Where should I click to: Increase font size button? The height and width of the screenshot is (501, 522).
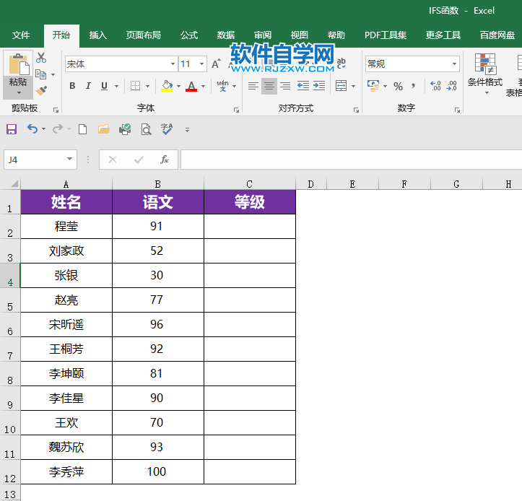pos(216,64)
